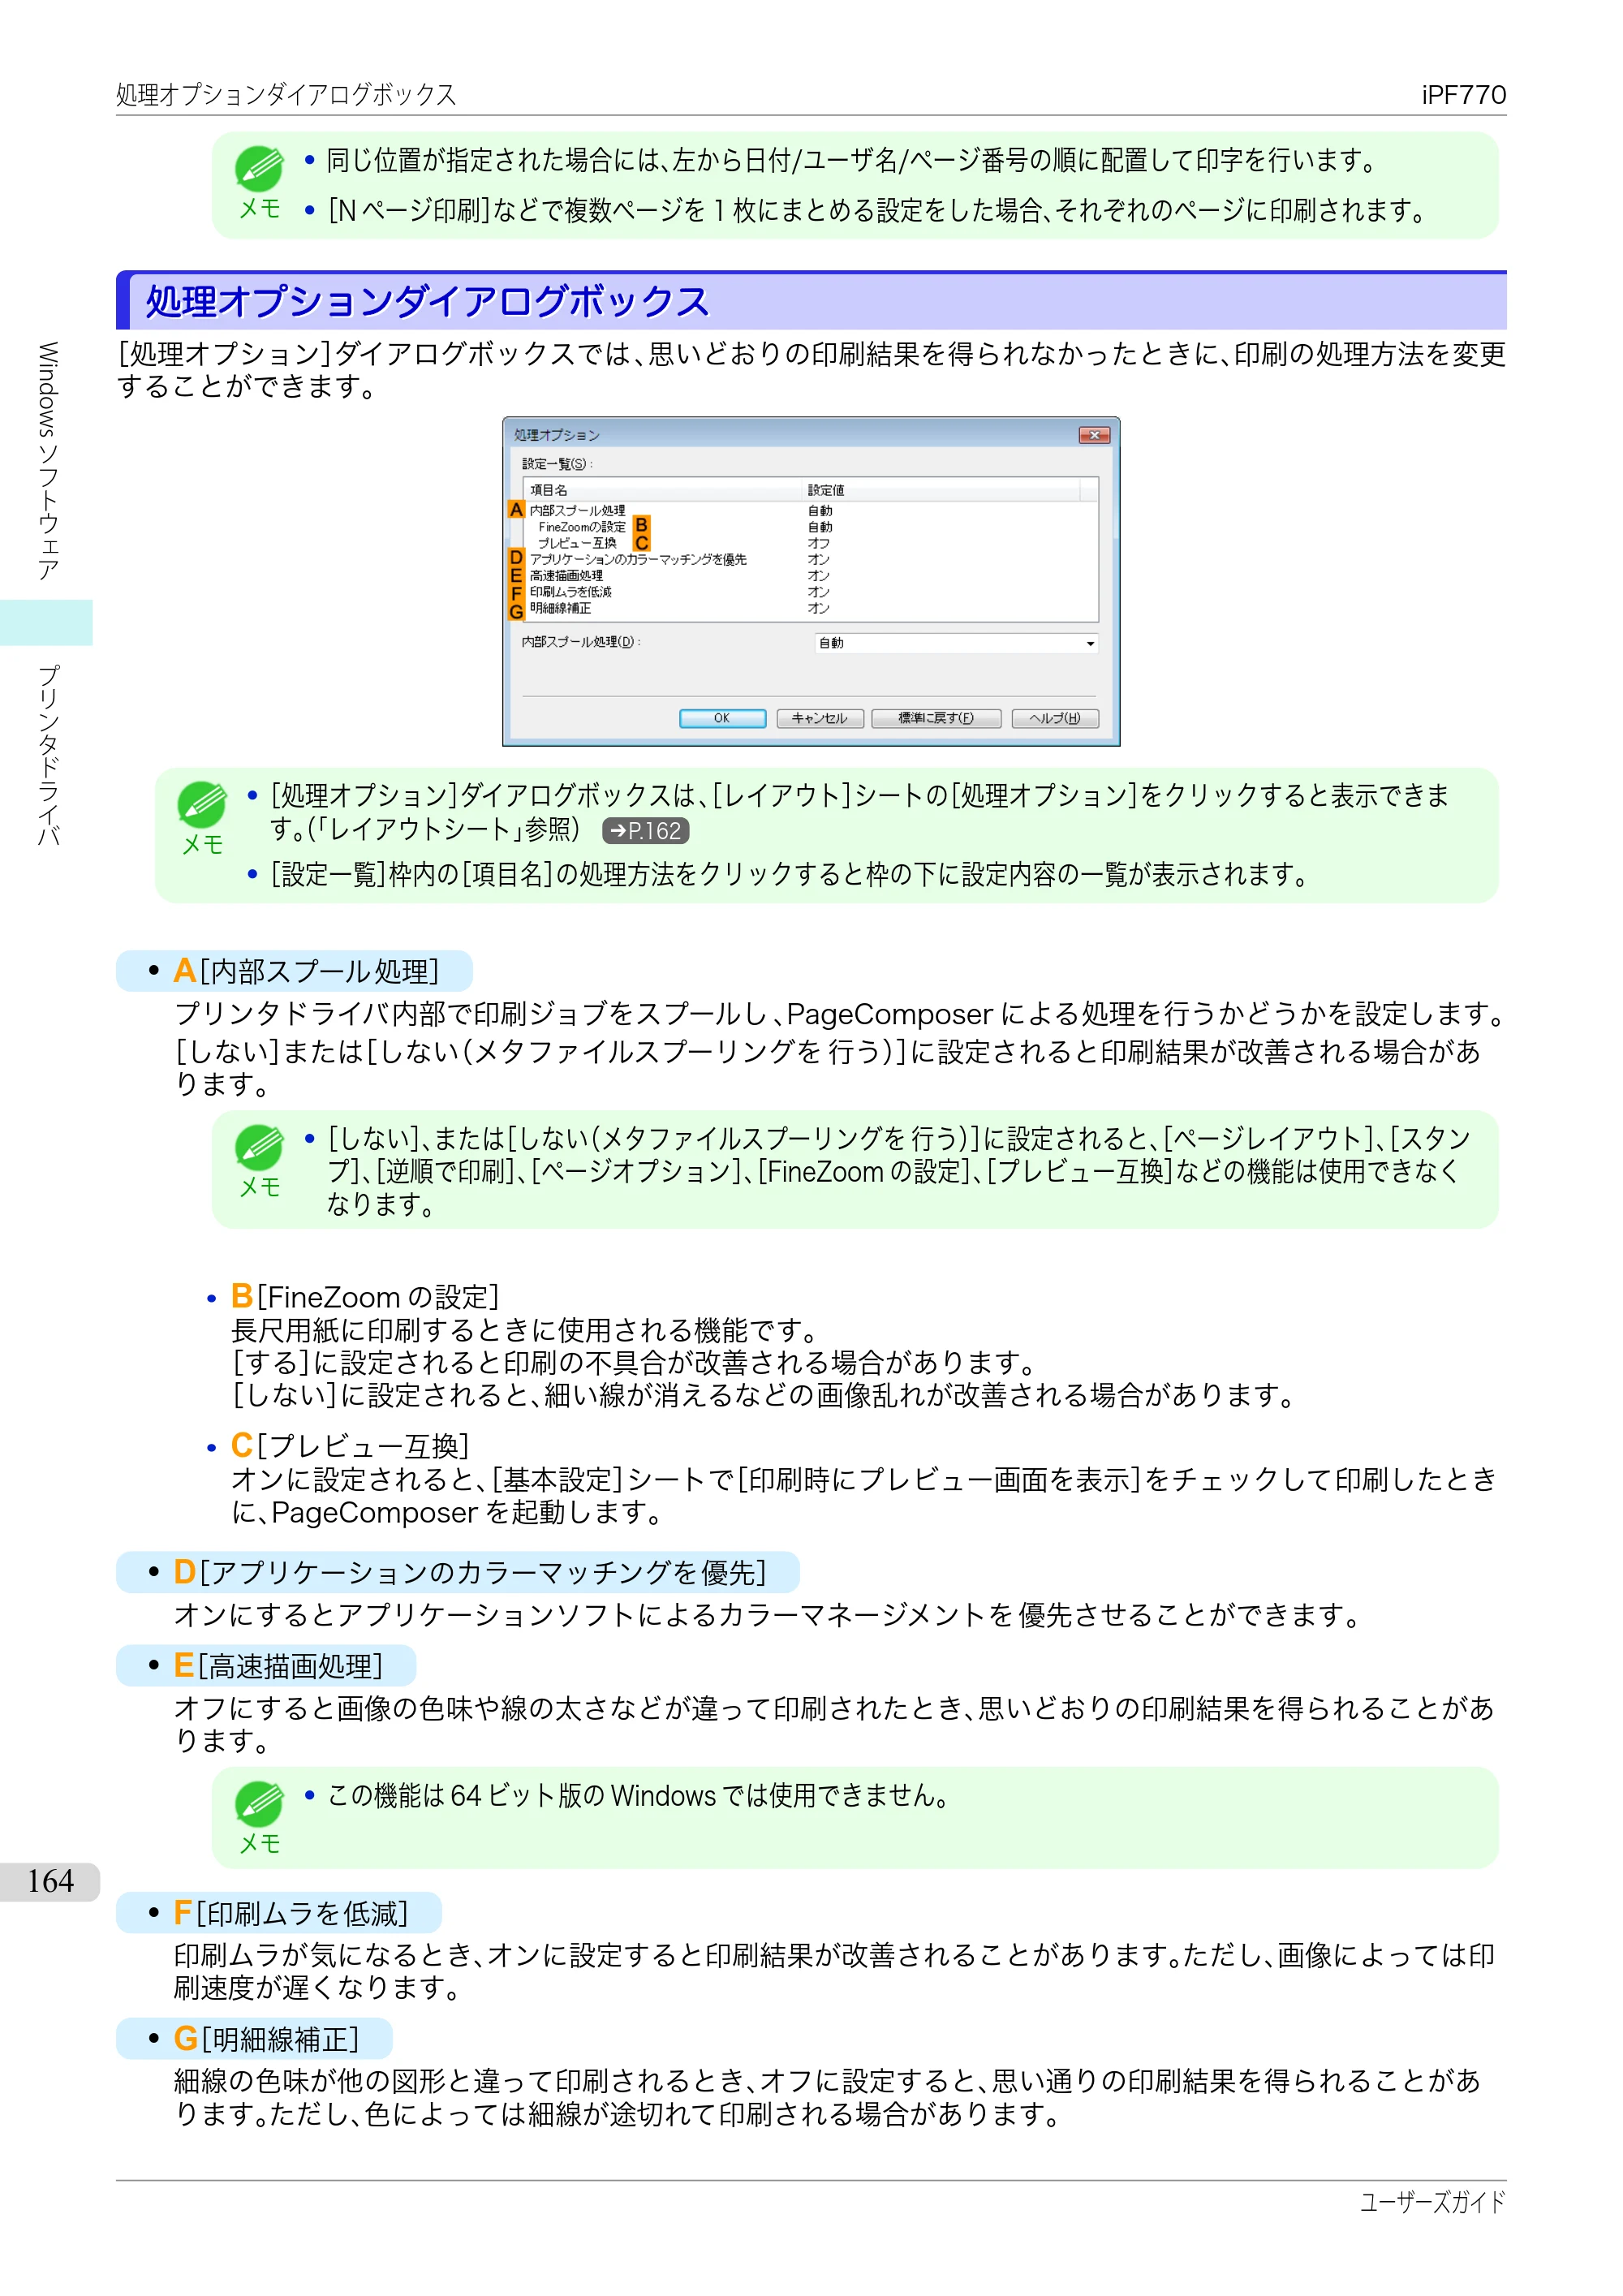Select the 内部スプール処理 row in the settings list
This screenshot has height=2296, width=1623.
(810, 510)
